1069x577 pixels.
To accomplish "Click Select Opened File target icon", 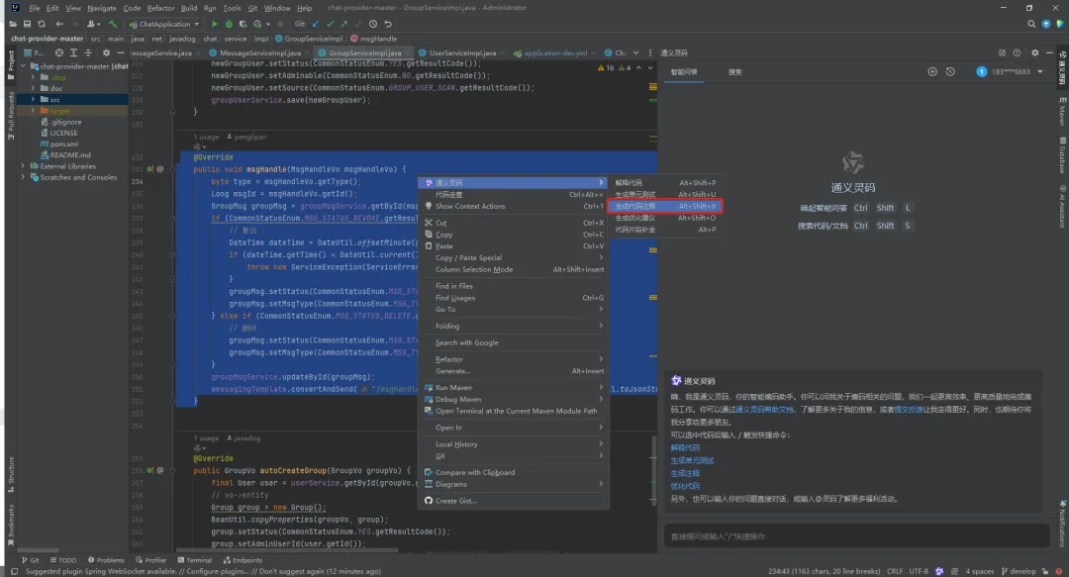I will click(x=59, y=52).
